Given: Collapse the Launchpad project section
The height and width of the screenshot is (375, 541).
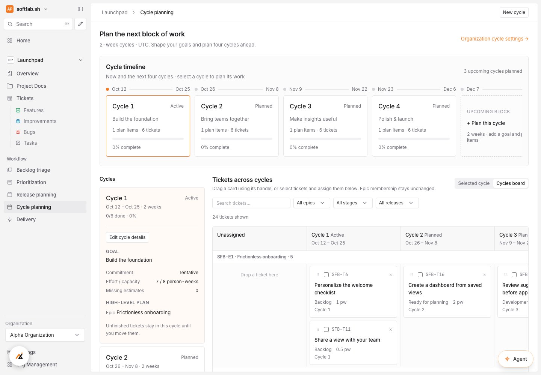Looking at the screenshot, I should tap(81, 60).
